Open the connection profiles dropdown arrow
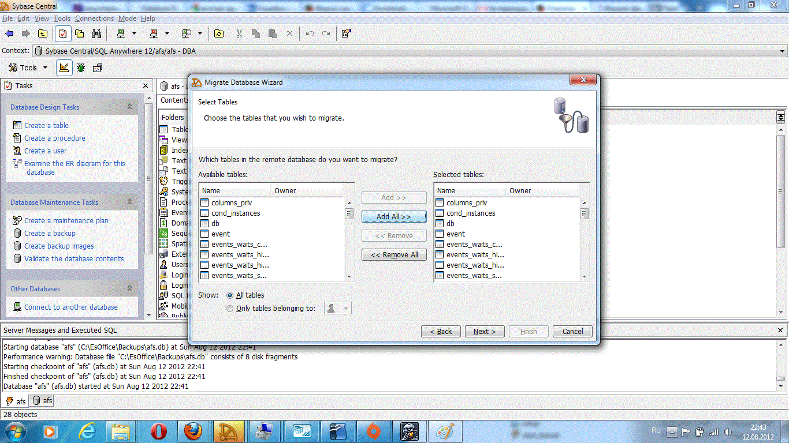Screen dimensions: 789x443 tap(200, 33)
